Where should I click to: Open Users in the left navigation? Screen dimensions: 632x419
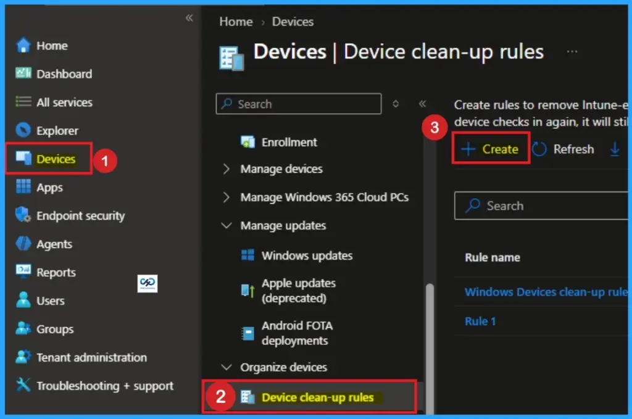pos(51,301)
